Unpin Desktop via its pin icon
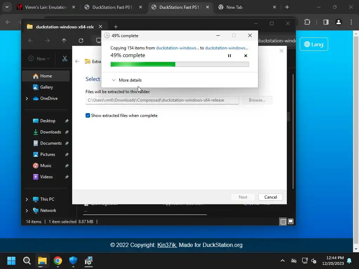This screenshot has width=359, height=269. click(x=67, y=121)
